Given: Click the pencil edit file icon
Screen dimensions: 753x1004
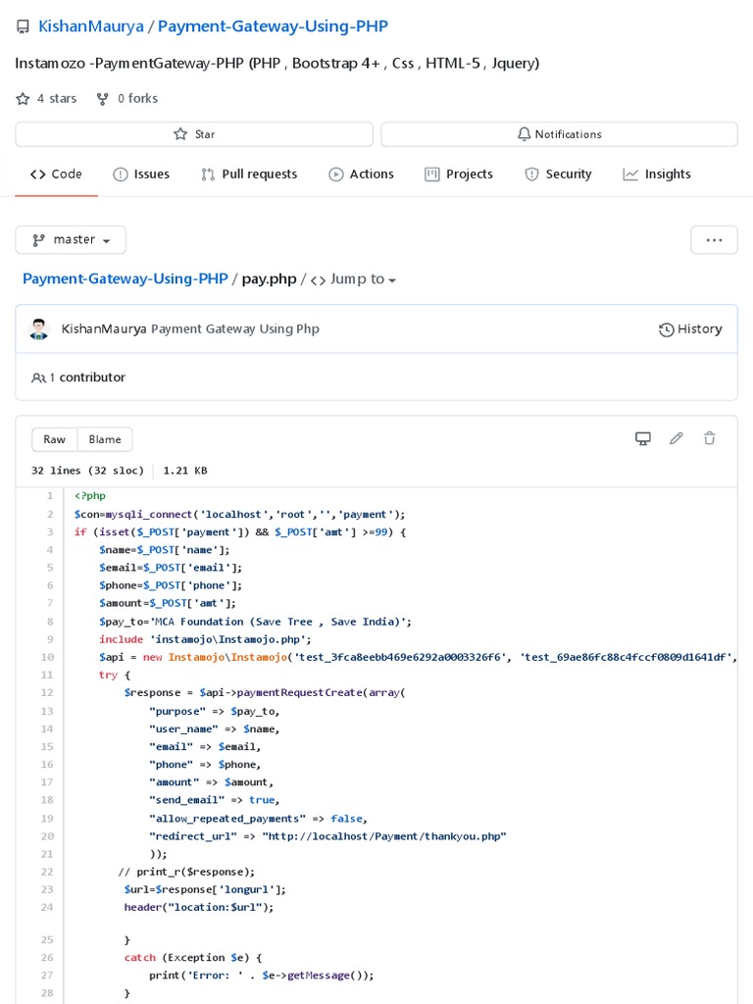Looking at the screenshot, I should tap(677, 438).
